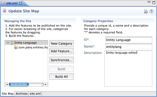Minimize the editor pane
Screen dimensions: 157x97
[149, 2]
